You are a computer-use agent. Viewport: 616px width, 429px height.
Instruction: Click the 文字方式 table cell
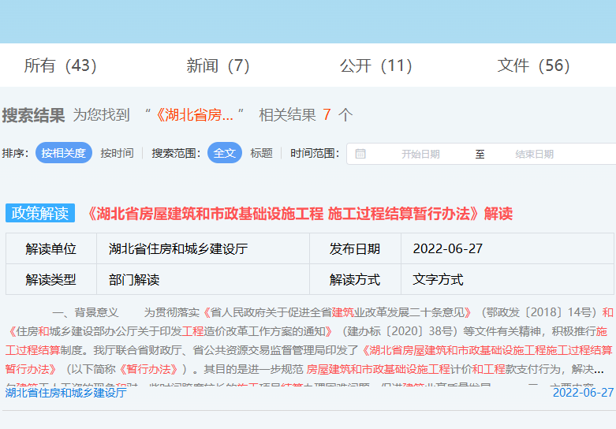click(x=438, y=279)
